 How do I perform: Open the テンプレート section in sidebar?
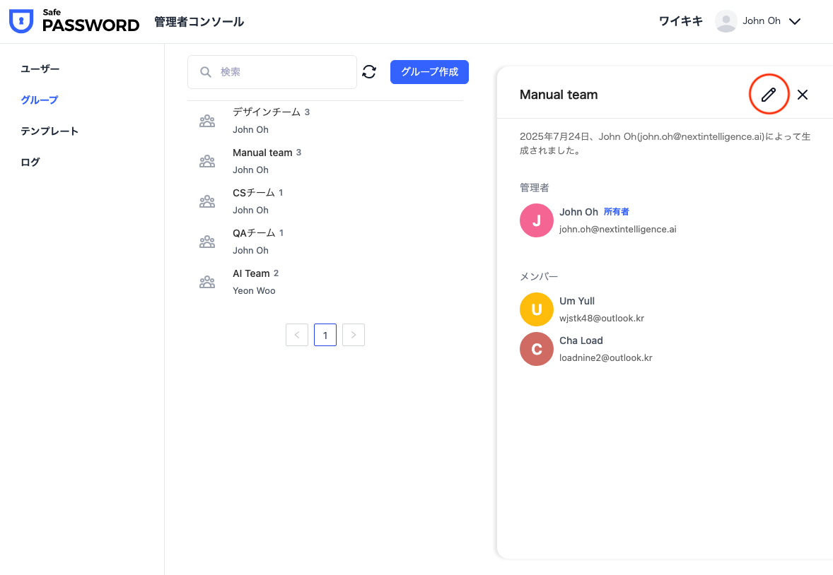[x=49, y=131]
